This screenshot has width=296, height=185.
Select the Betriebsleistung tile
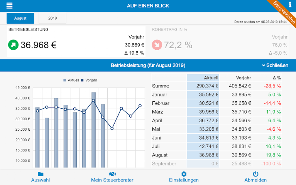76,42
